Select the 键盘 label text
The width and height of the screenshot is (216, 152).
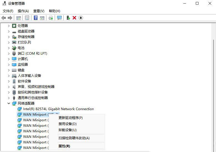pos(21,70)
